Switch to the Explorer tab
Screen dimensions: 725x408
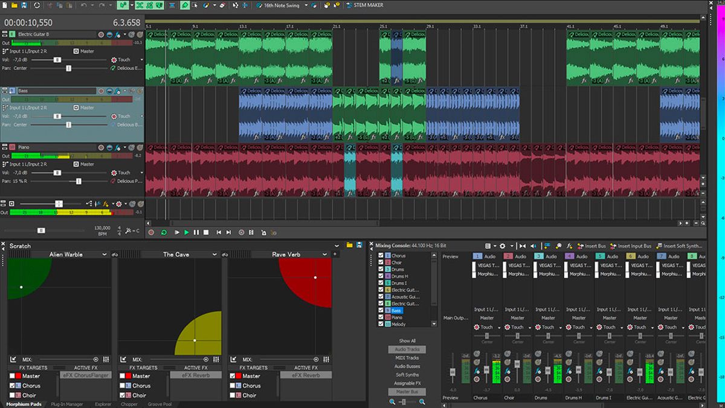pyautogui.click(x=103, y=404)
